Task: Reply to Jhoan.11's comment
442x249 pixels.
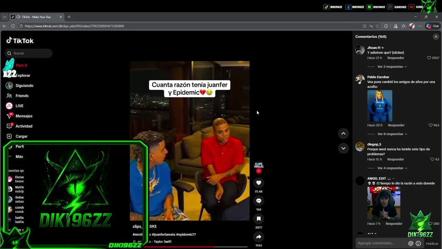Action: click(x=395, y=58)
